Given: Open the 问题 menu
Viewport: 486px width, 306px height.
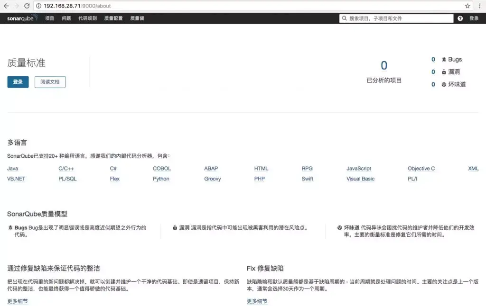Looking at the screenshot, I should coord(66,18).
